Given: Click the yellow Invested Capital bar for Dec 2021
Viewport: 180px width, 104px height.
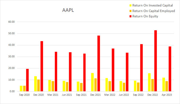Looking at the screenshot, I should 93,82.
